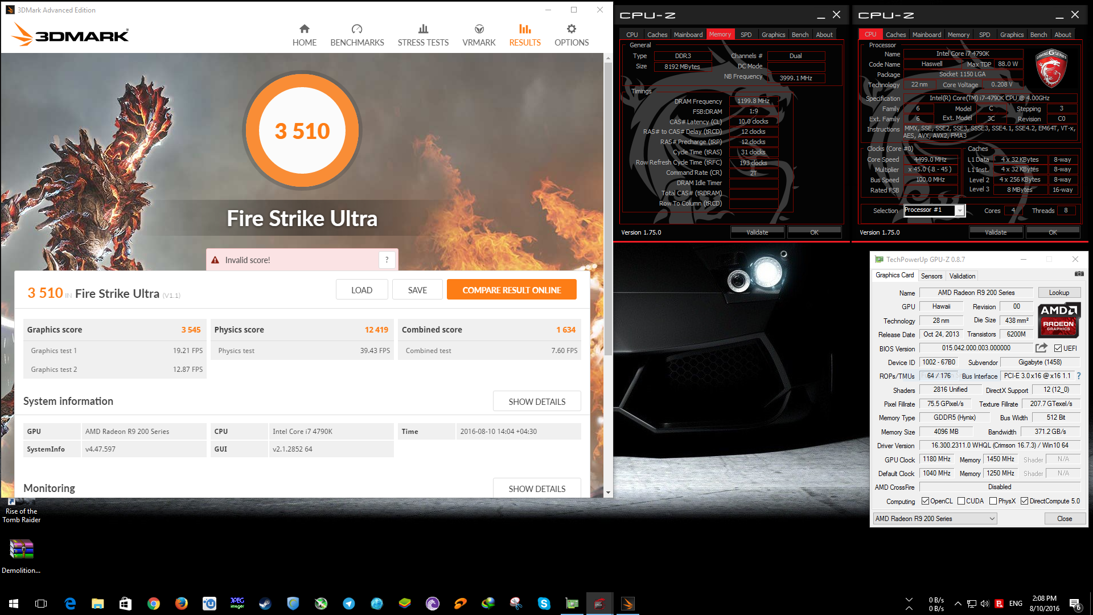Toggle the OpenCL checkbox in GPU-Z
This screenshot has height=615, width=1093.
pos(926,501)
